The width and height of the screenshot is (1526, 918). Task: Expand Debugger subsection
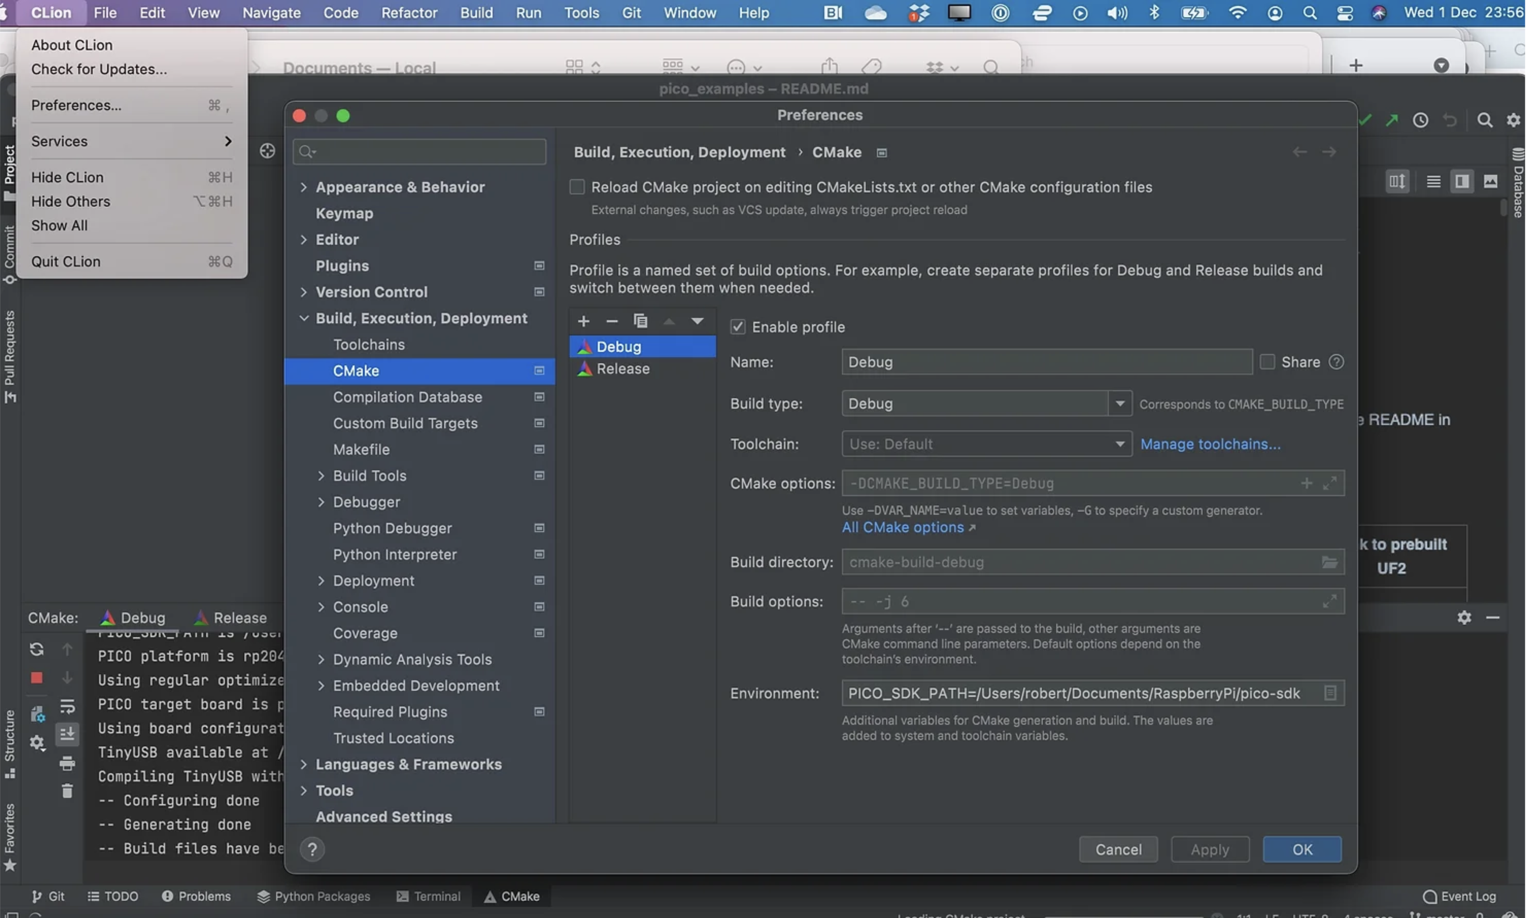321,502
